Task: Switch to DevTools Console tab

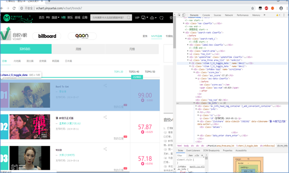Action: click(x=206, y=15)
